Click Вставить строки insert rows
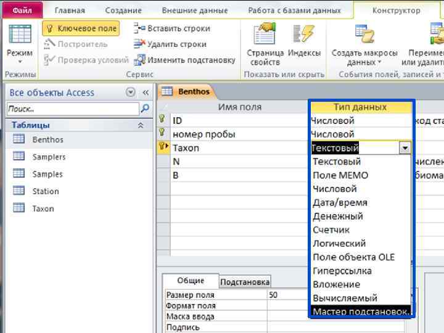 click(172, 28)
